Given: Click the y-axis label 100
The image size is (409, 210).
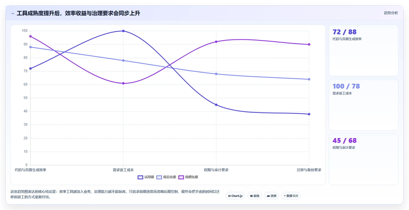Looking at the screenshot, I should tap(25, 31).
